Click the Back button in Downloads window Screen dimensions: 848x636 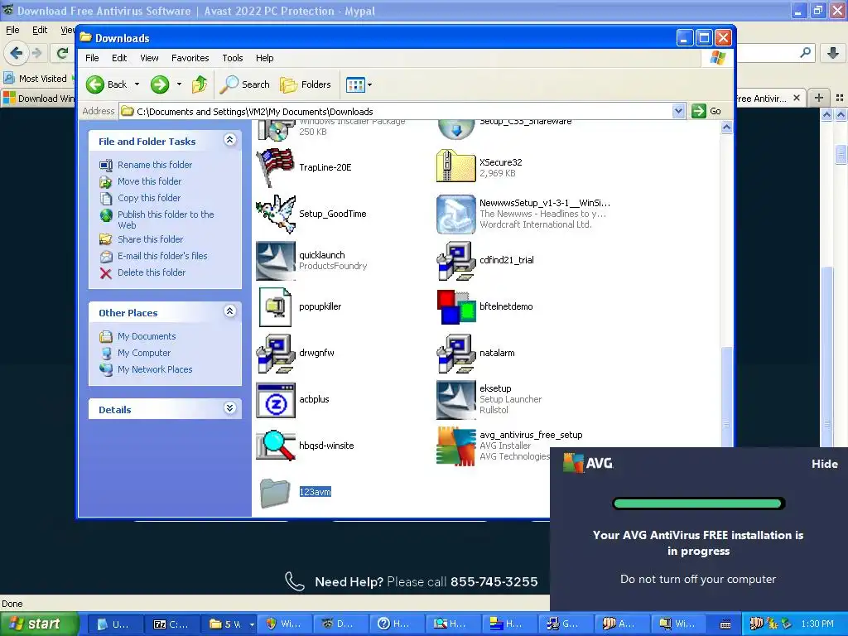(x=107, y=84)
